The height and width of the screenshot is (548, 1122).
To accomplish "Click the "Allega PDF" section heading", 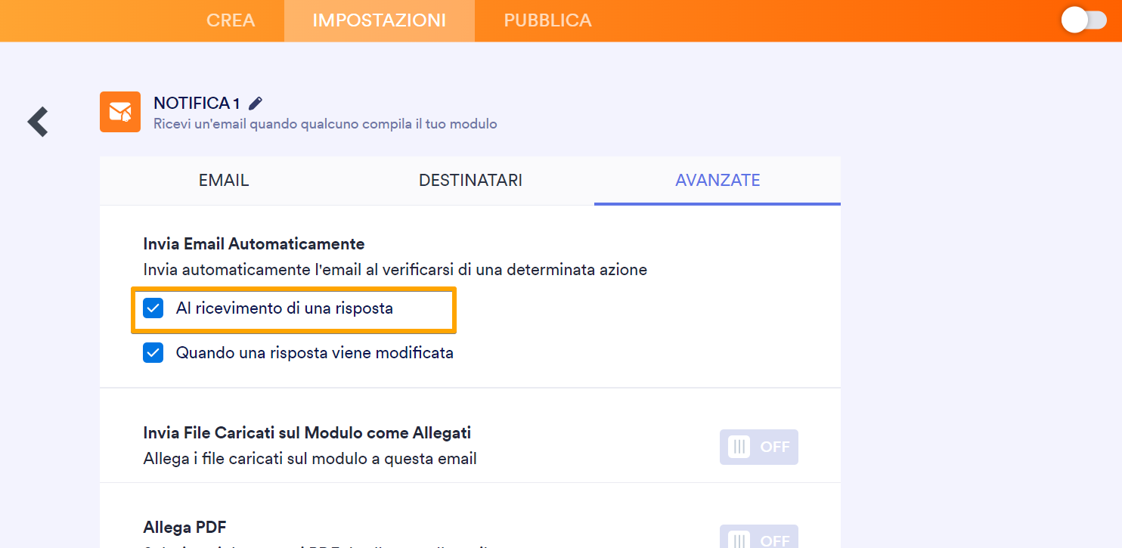I will pyautogui.click(x=184, y=527).
